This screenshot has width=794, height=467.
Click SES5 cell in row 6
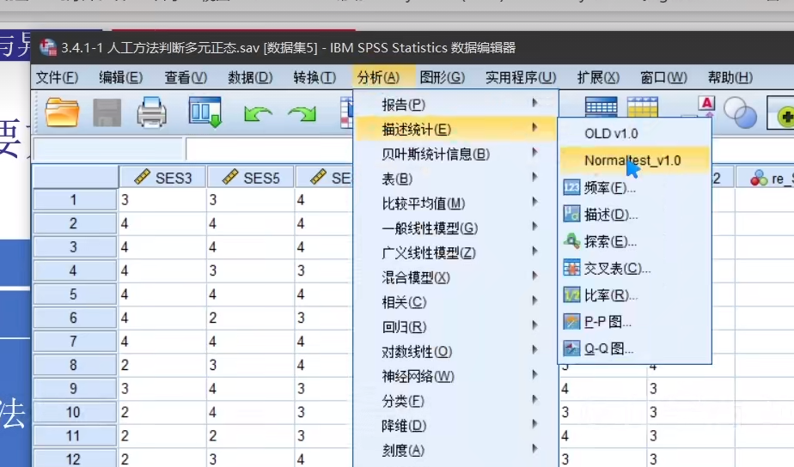(x=251, y=318)
